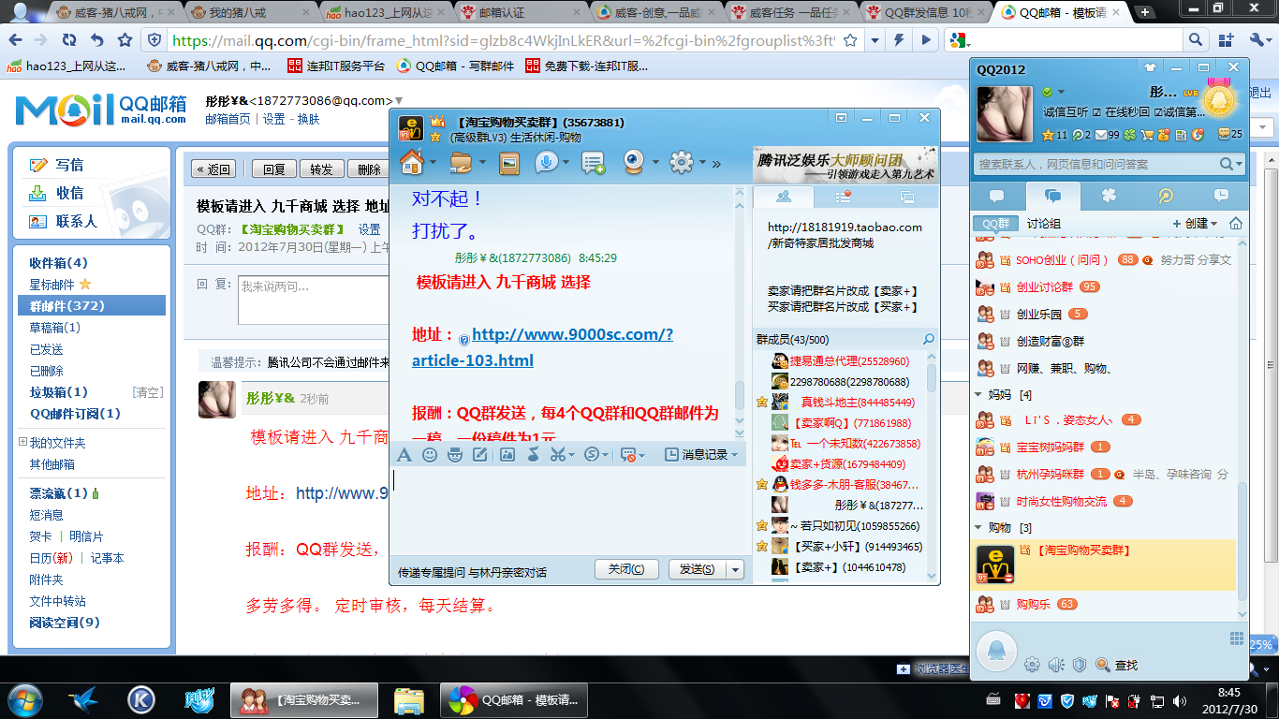Select 讨论组 discussion groups sub-tab

click(1043, 224)
